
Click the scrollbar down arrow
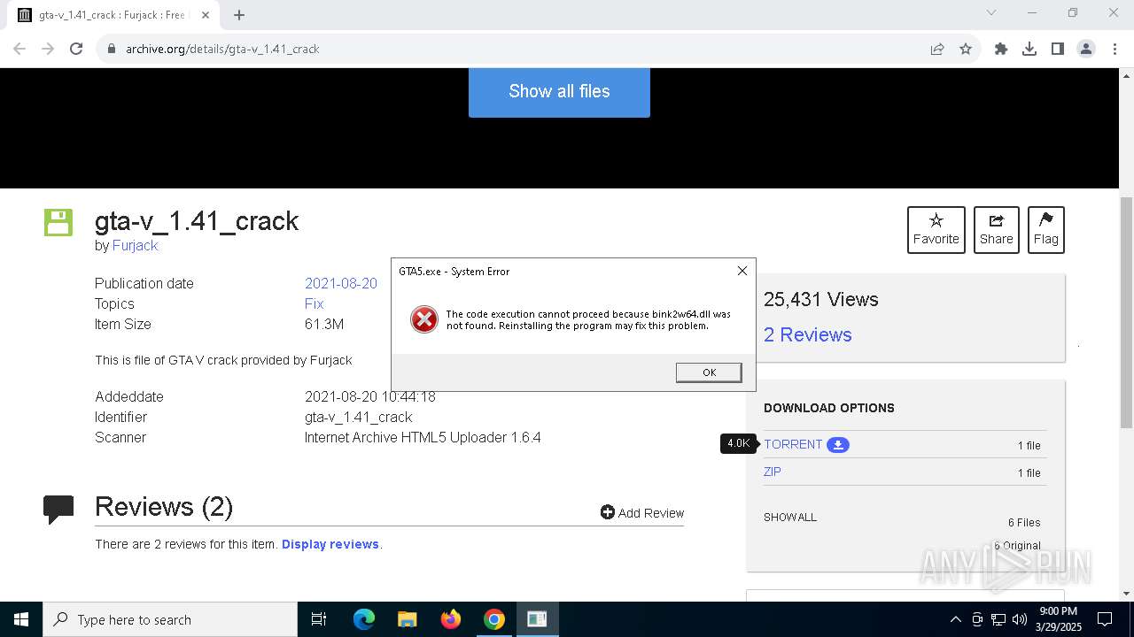pyautogui.click(x=1127, y=594)
